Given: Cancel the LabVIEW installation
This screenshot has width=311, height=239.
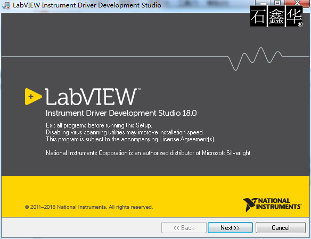Looking at the screenshot, I should click(281, 227).
